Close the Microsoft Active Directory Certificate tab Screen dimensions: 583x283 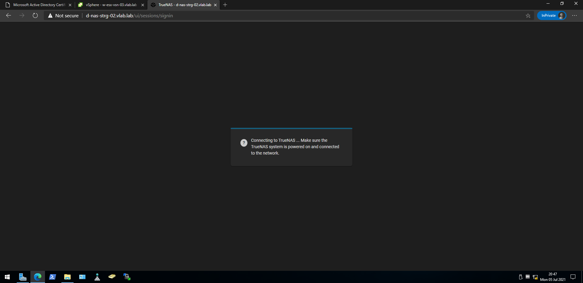click(70, 5)
